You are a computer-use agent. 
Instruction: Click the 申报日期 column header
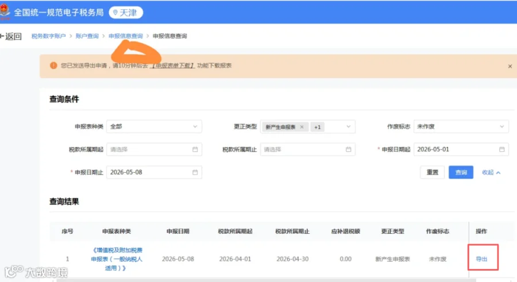178,231
